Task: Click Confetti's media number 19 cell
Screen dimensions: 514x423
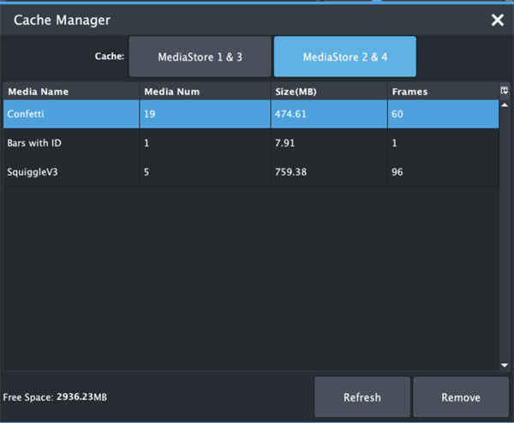Action: click(x=205, y=114)
